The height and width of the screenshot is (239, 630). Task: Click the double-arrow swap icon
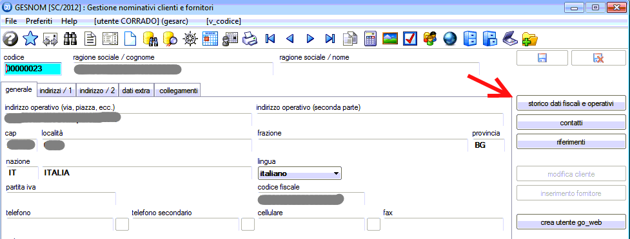tap(50, 39)
